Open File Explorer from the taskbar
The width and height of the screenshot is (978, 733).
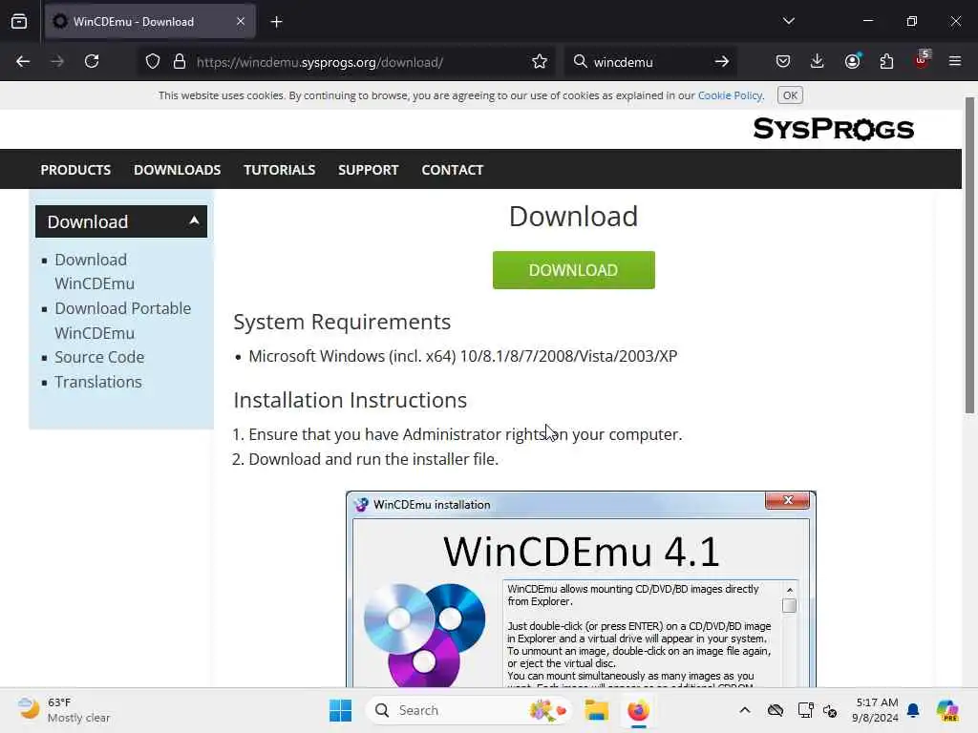tap(596, 710)
